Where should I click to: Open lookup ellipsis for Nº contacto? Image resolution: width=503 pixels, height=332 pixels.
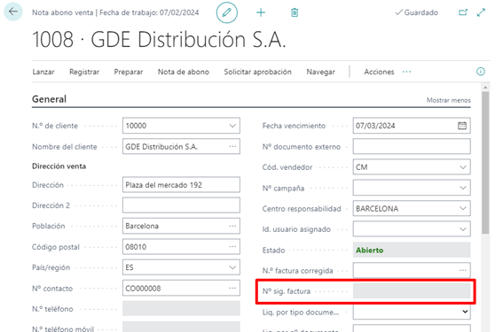click(x=232, y=288)
